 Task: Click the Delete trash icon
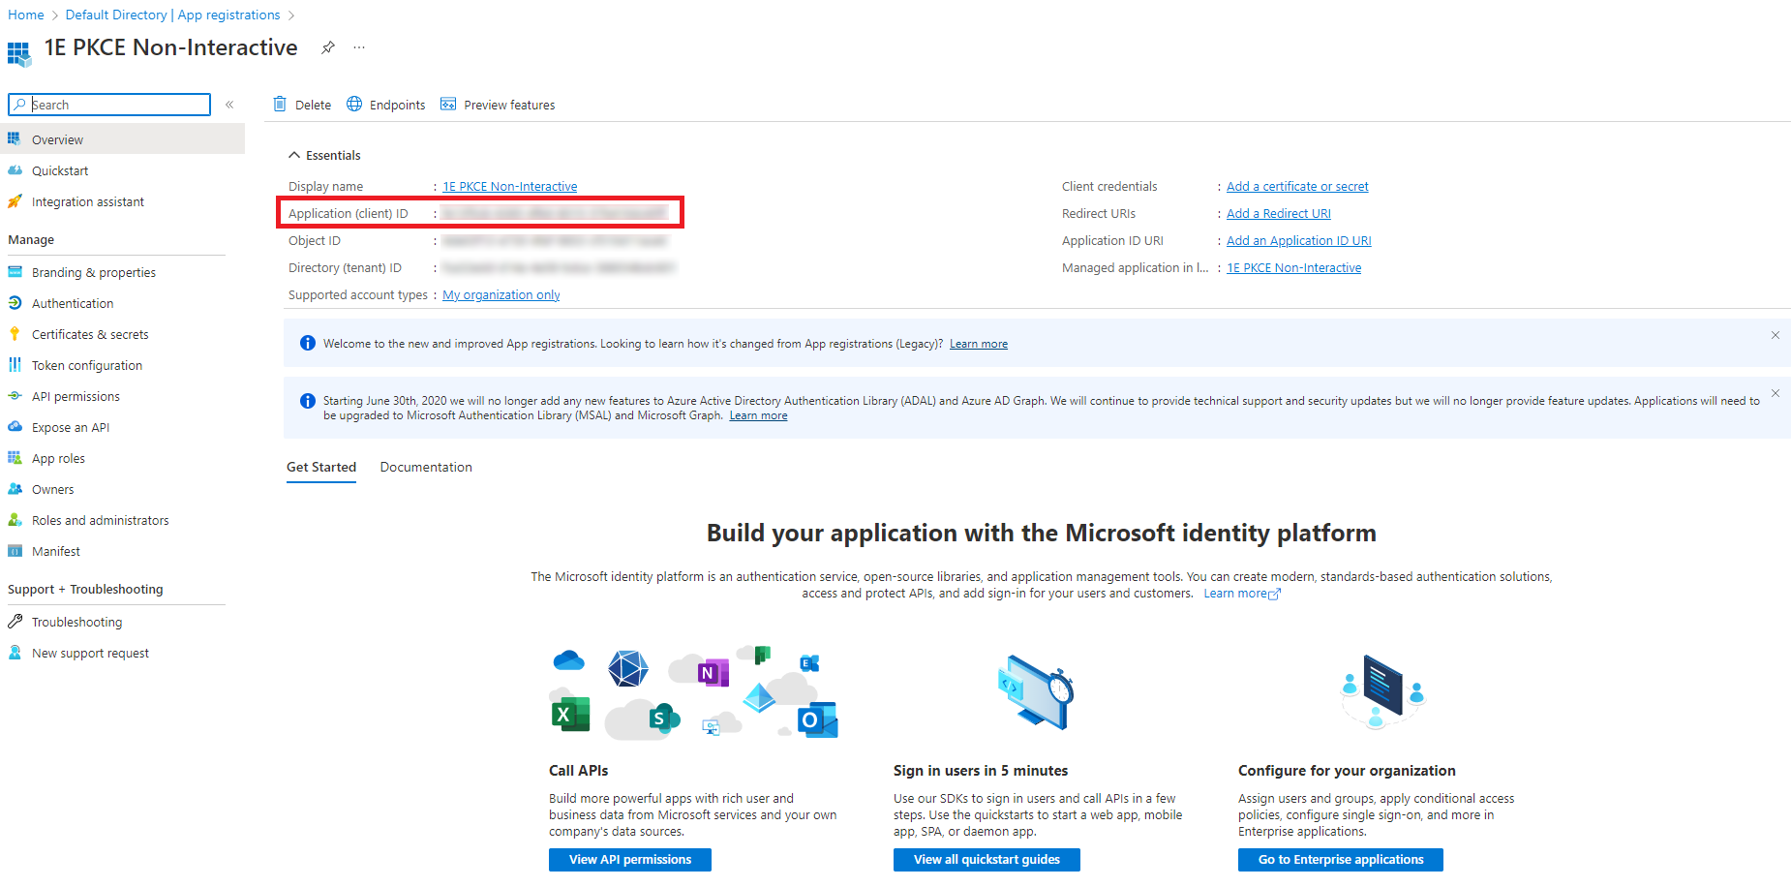point(280,104)
